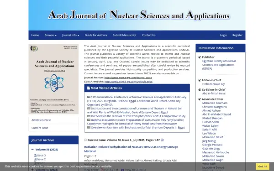Follow the Journal Archive URL link
The height and width of the screenshot is (171, 274).
[128, 78]
